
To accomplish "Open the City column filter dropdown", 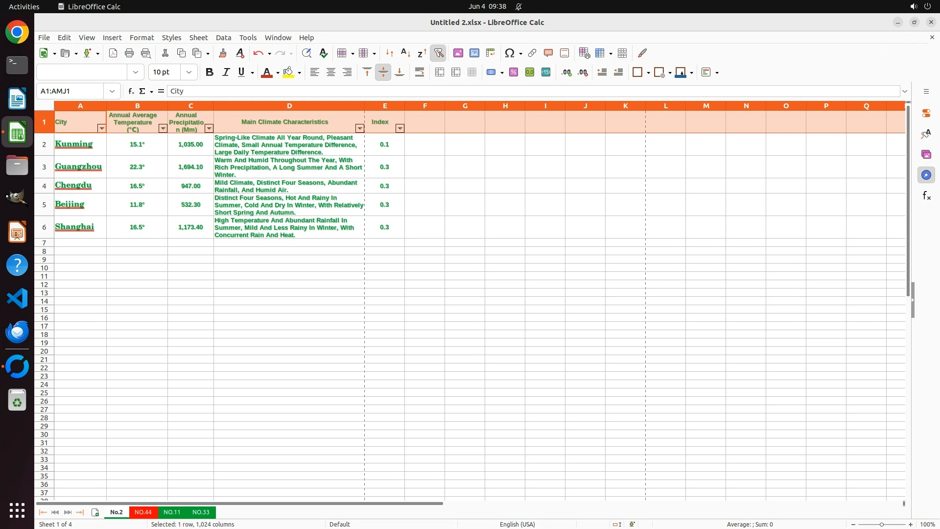I will (x=101, y=128).
